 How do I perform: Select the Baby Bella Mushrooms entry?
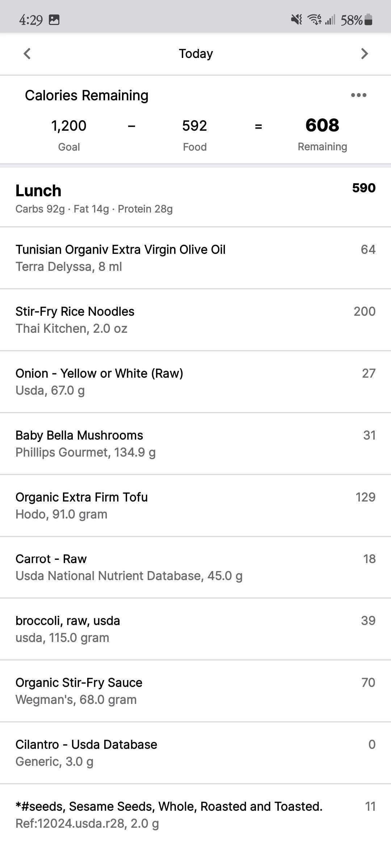pos(195,444)
